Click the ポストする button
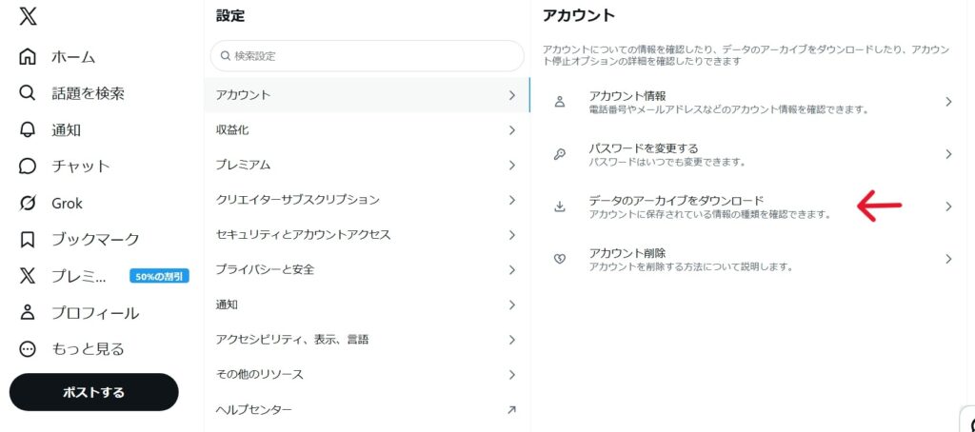975x432 pixels. click(93, 392)
